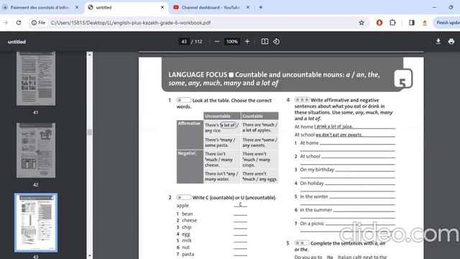
Task: Toggle the browser side panel icon
Action: coord(412,22)
